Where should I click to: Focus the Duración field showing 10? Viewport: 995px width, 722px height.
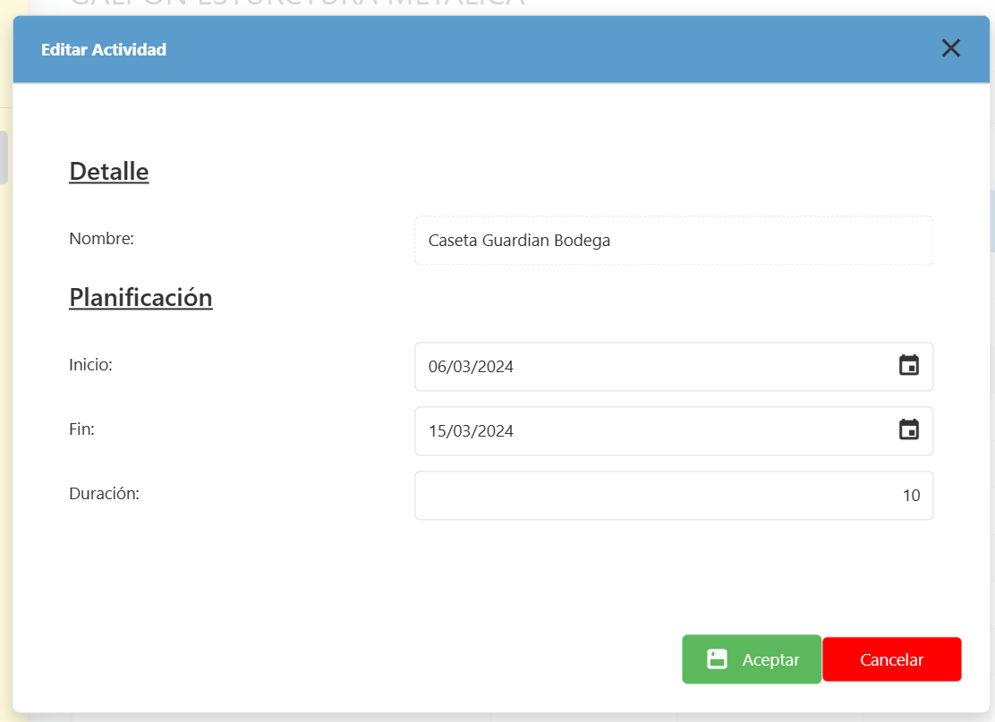tap(673, 496)
